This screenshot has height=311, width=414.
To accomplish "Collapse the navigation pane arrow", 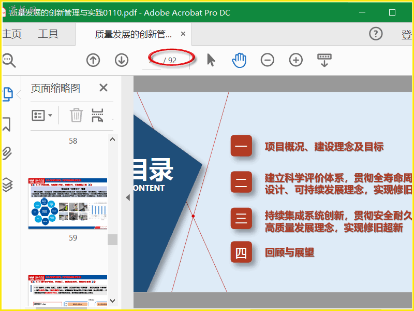I will tap(128, 197).
